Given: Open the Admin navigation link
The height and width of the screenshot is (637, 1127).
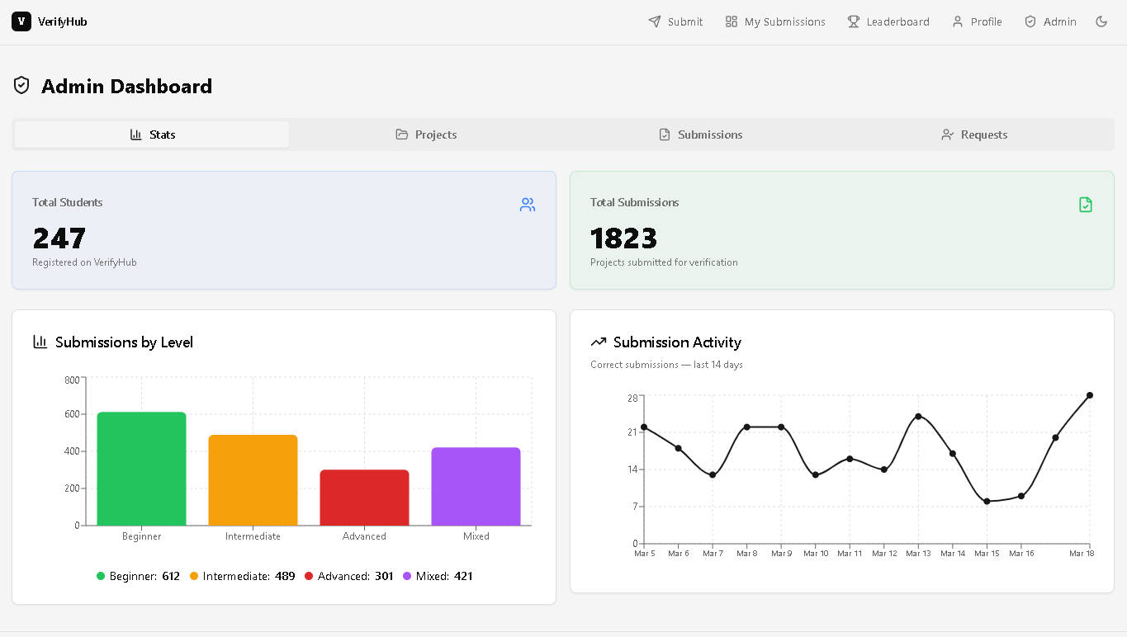Looking at the screenshot, I should coord(1050,21).
